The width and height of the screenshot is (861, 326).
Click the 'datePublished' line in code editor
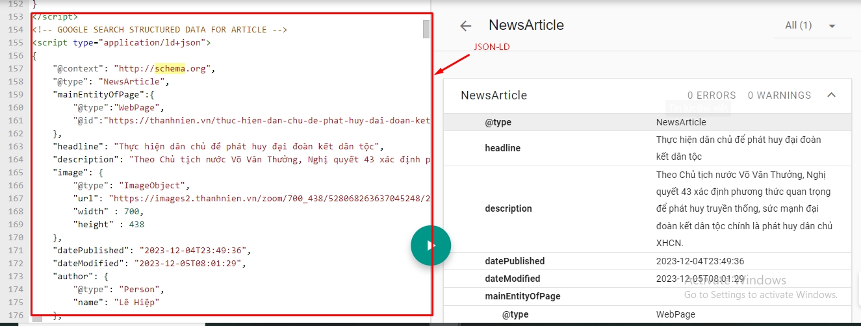point(151,250)
